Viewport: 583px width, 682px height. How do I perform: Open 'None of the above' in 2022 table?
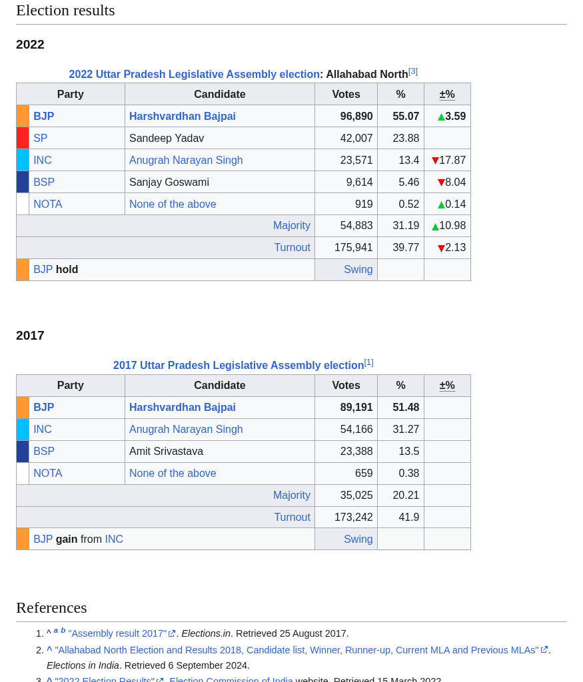(x=172, y=204)
